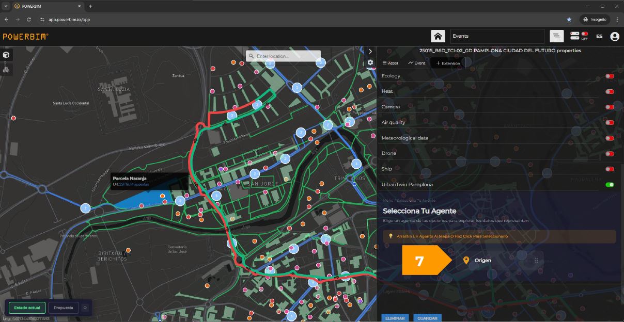Switch language via ES button
624x322 pixels.
pyautogui.click(x=599, y=37)
